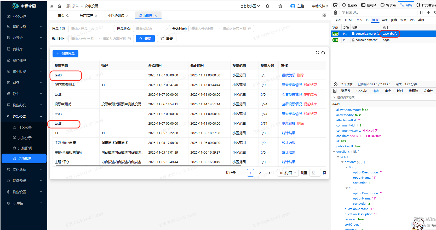Click the notification bell icon
This screenshot has width=436, height=230.
pyautogui.click(x=267, y=6)
